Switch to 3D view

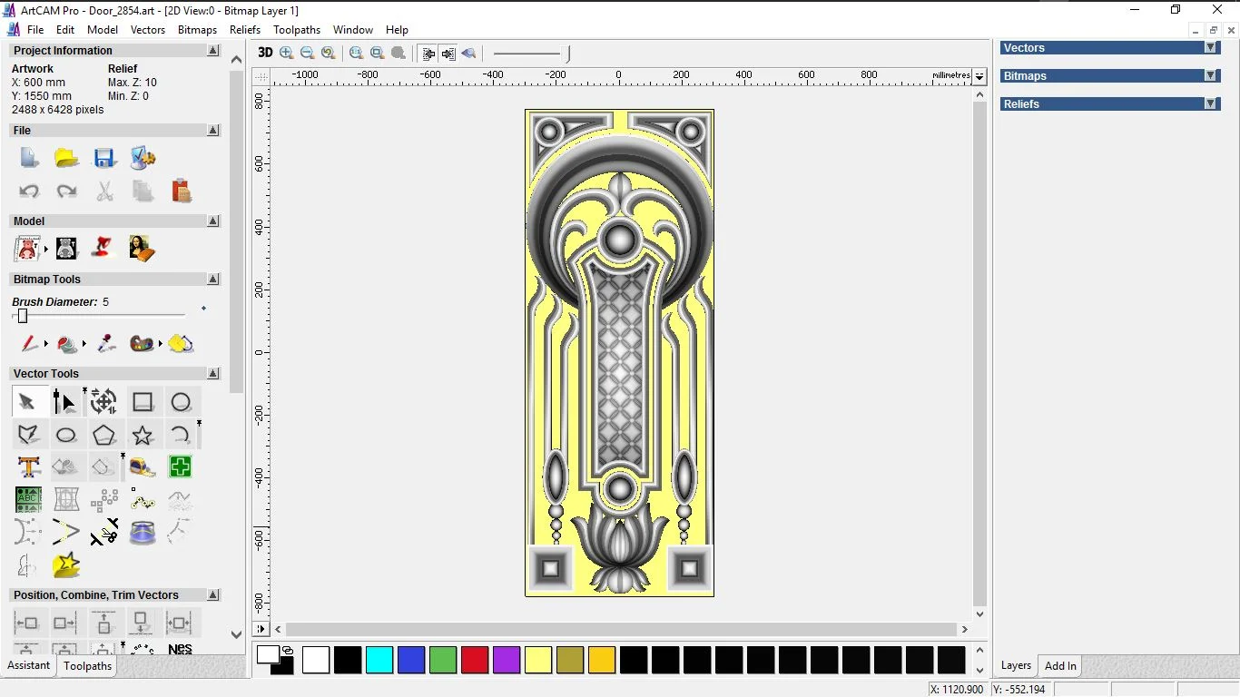pyautogui.click(x=264, y=54)
